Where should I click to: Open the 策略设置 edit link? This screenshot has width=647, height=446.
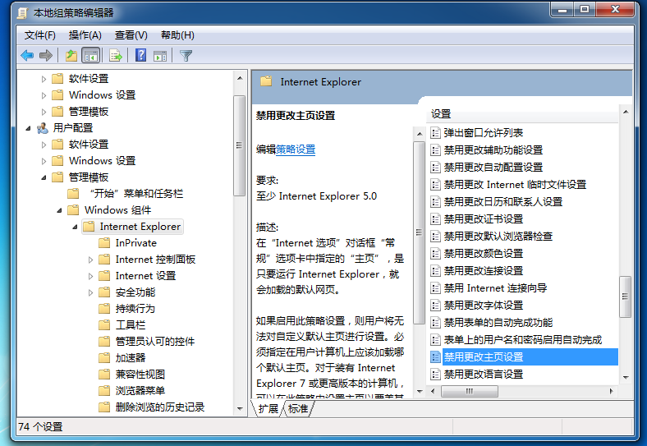click(x=296, y=149)
